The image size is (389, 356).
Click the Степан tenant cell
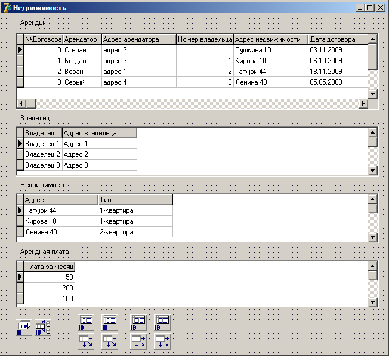(82, 50)
